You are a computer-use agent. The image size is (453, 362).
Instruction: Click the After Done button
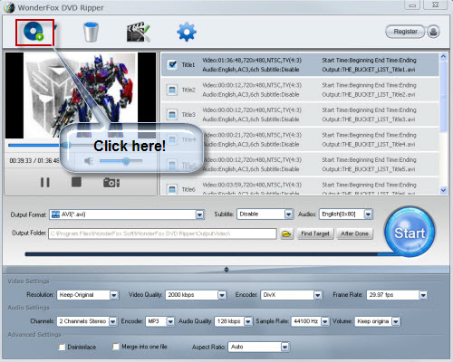tap(354, 233)
